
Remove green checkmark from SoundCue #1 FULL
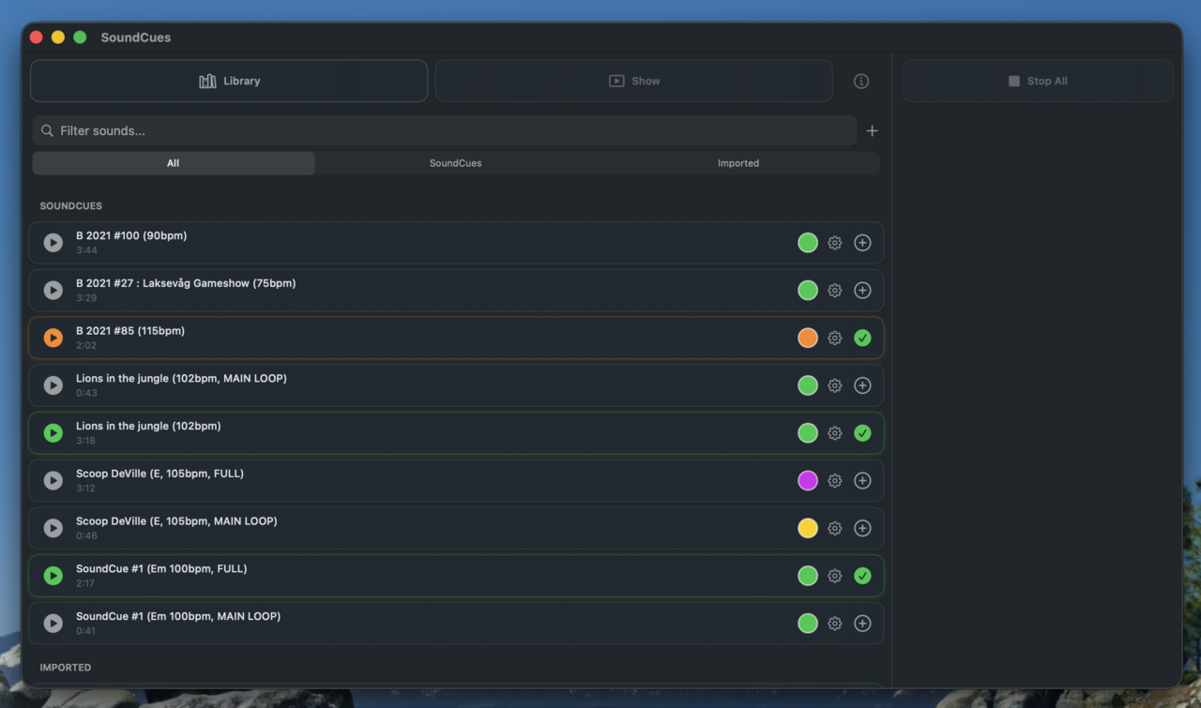tap(862, 576)
